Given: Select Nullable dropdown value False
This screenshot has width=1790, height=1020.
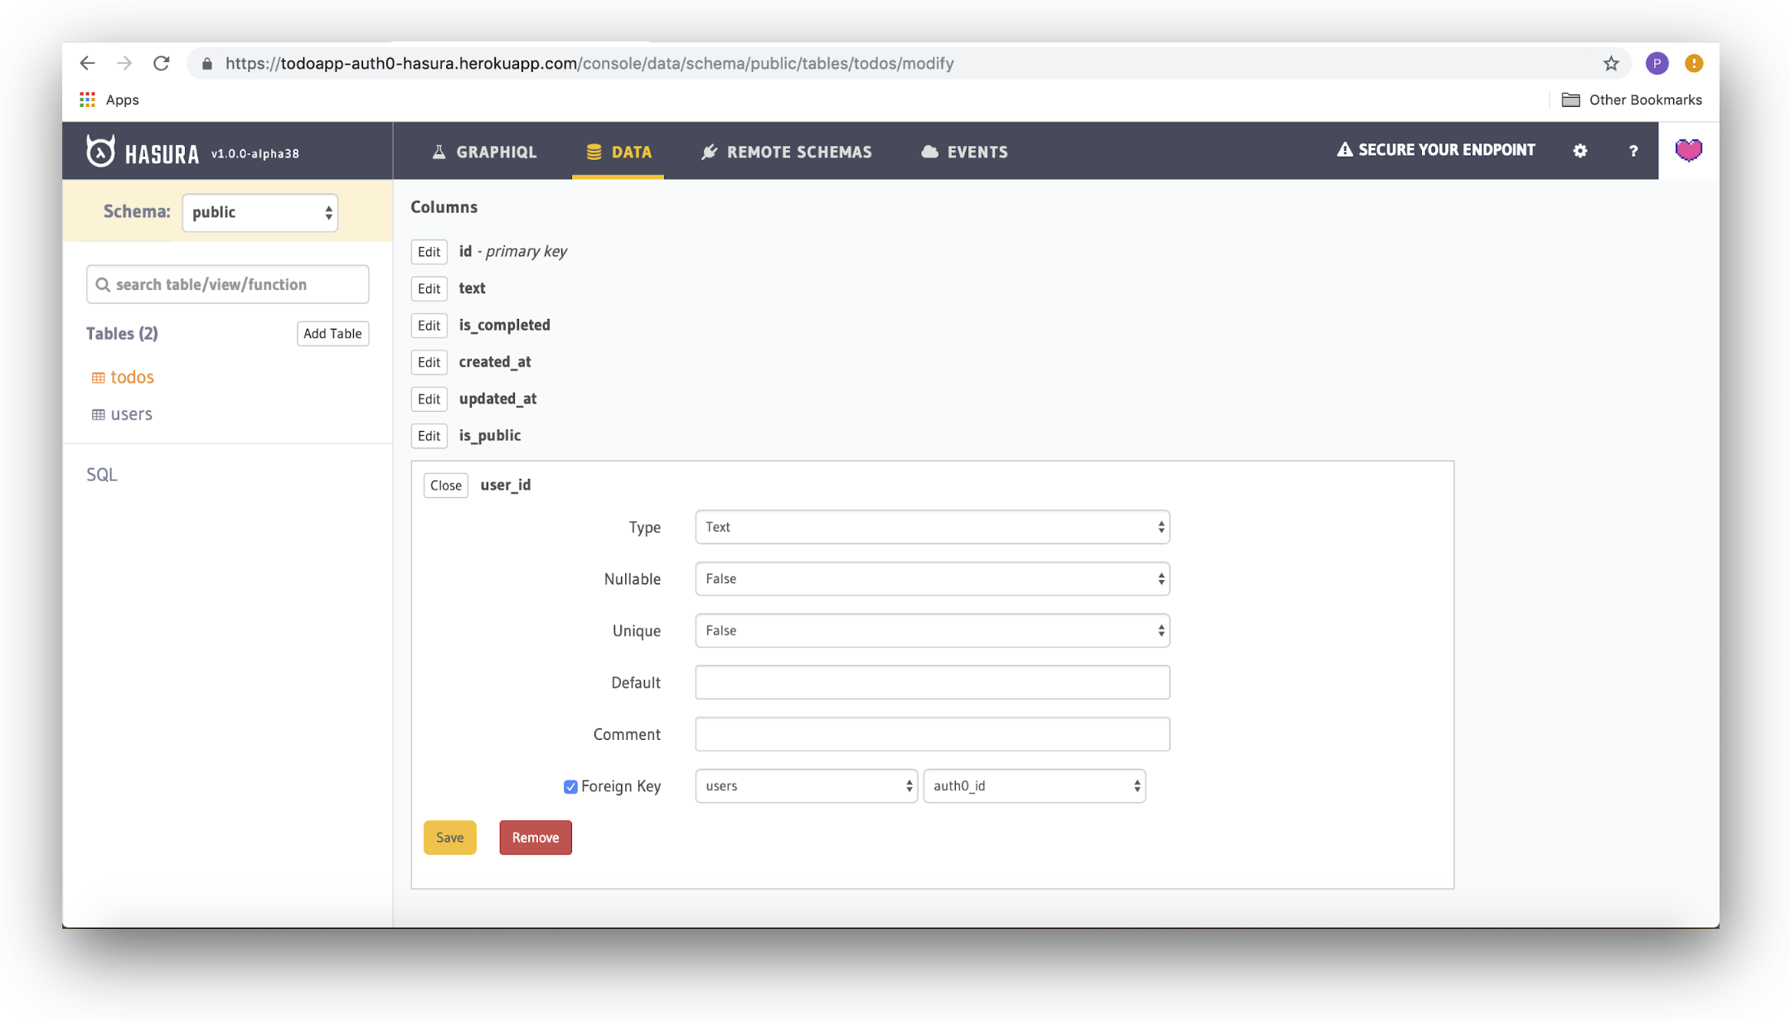Looking at the screenshot, I should pos(932,578).
